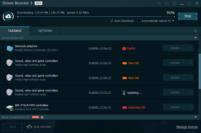
Task: Enable Automatically reboot PC checkbox
Action: click(139, 21)
